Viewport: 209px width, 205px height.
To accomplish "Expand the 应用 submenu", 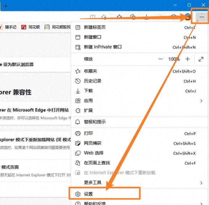I will pyautogui.click(x=139, y=101).
